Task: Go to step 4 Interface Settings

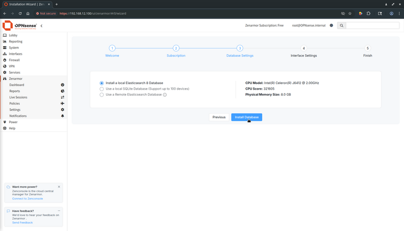Action: 304,48
